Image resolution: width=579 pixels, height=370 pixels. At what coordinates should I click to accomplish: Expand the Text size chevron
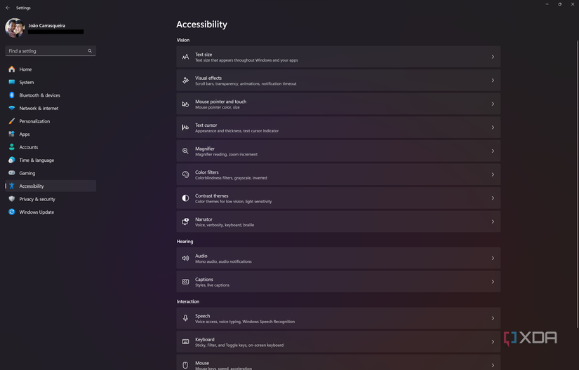493,57
